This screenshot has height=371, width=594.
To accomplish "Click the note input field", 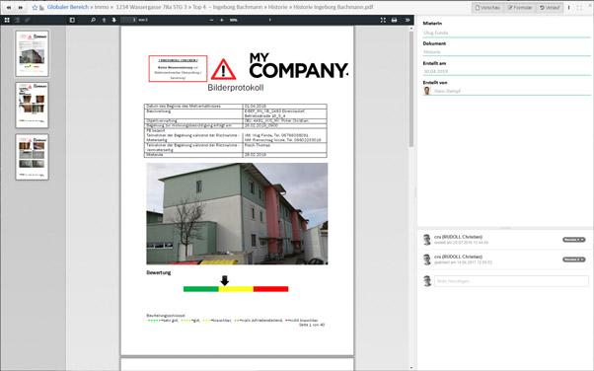I will [x=511, y=281].
